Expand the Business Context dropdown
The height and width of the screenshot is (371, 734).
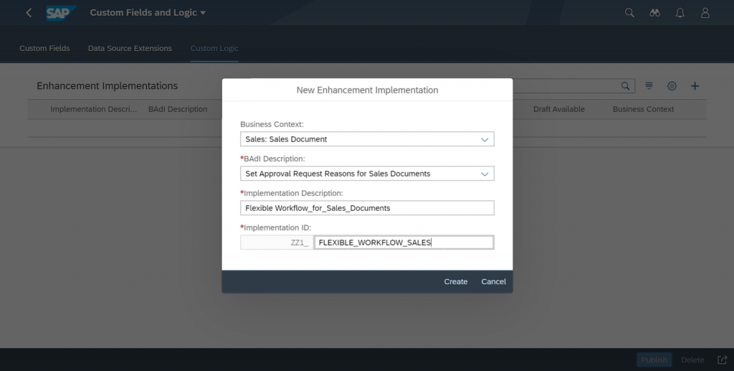[x=485, y=139]
